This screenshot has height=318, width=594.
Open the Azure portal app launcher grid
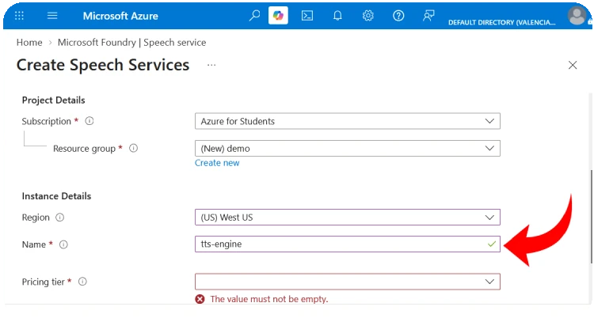pyautogui.click(x=19, y=16)
